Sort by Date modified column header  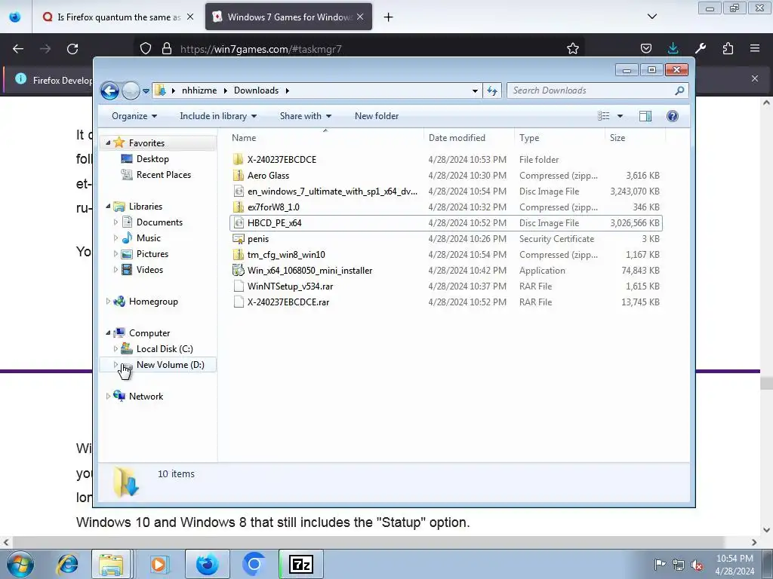tap(468, 138)
